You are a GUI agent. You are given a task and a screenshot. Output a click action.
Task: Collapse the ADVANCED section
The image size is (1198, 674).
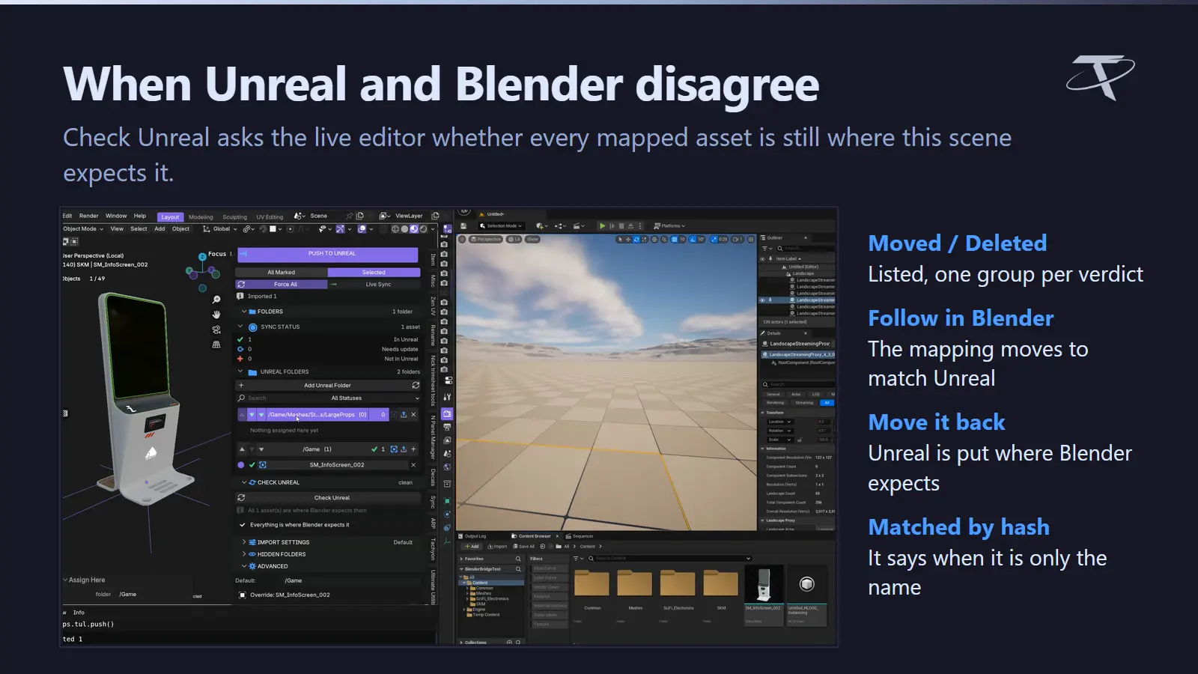tap(244, 566)
